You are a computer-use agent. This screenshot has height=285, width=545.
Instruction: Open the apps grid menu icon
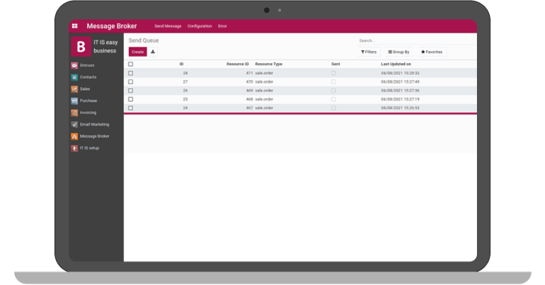75,26
